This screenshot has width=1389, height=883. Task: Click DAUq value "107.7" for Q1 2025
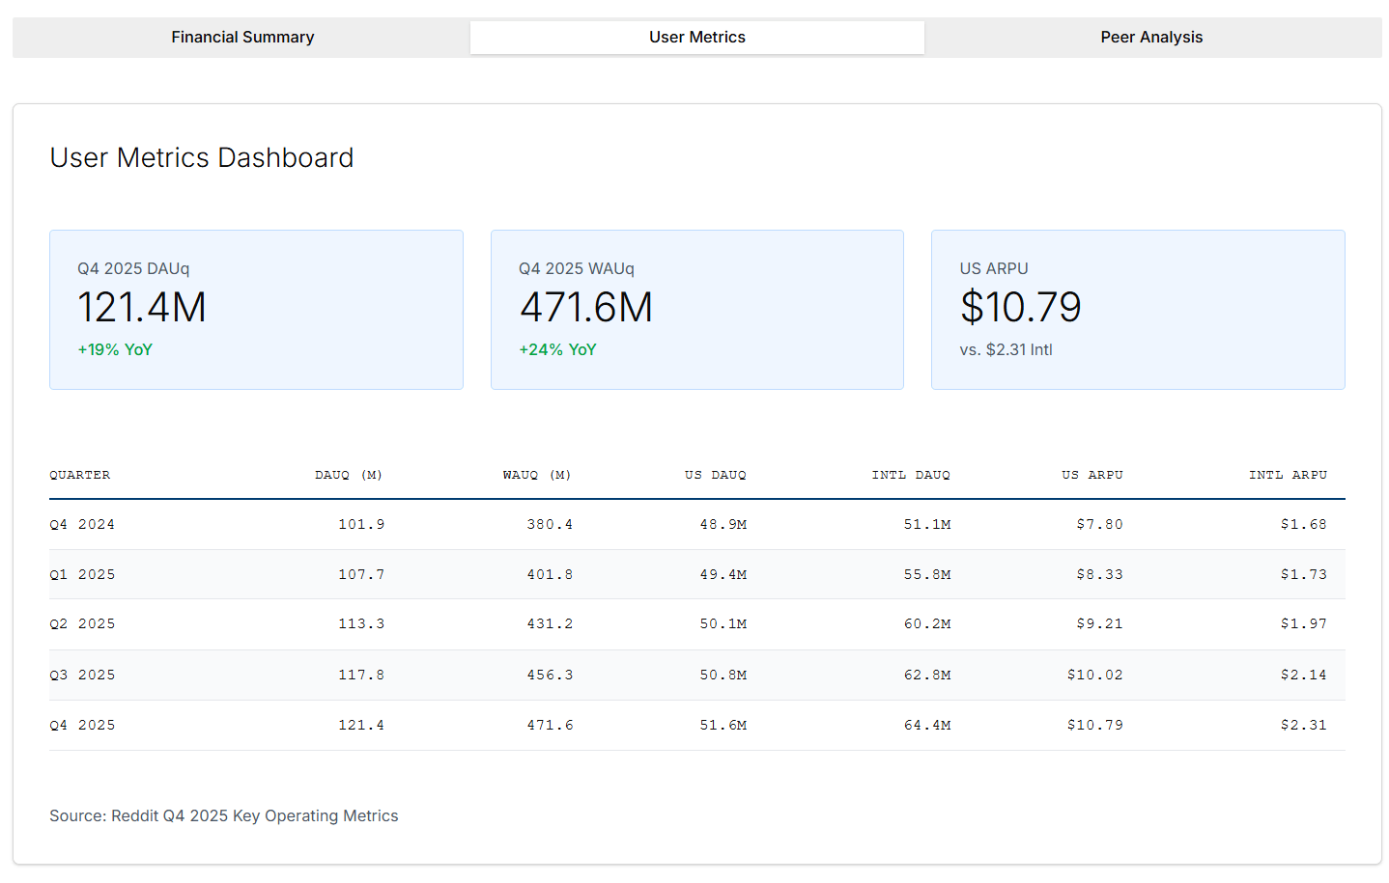click(361, 575)
